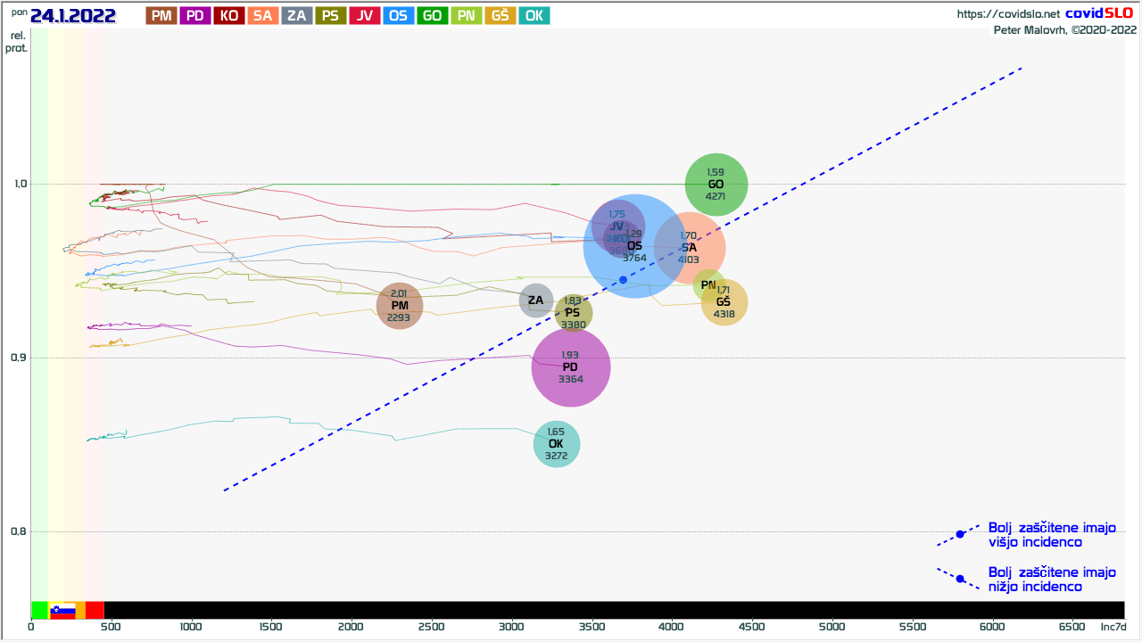This screenshot has height=642, width=1142.
Task: Click the Slovenian flag icon on bottom bar
Action: pyautogui.click(x=62, y=611)
